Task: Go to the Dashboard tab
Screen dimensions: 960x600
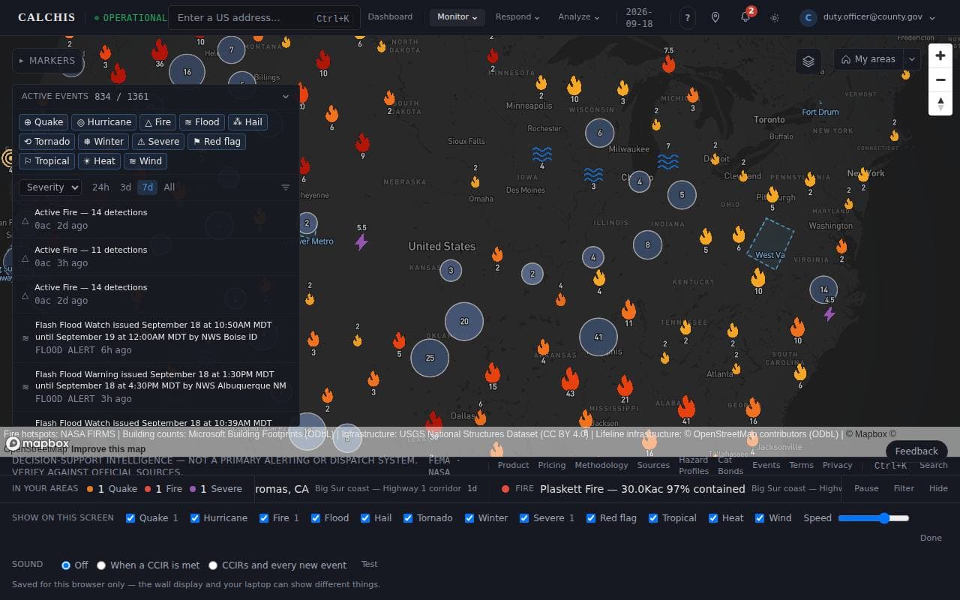Action: (390, 16)
